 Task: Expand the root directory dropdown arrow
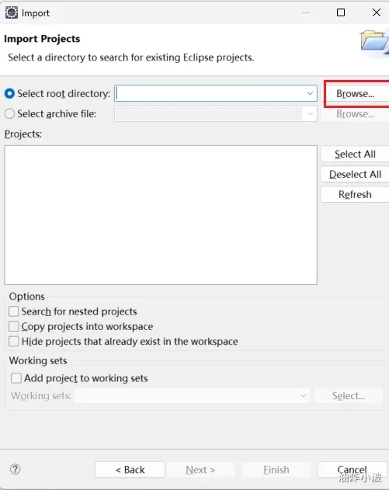[x=310, y=93]
